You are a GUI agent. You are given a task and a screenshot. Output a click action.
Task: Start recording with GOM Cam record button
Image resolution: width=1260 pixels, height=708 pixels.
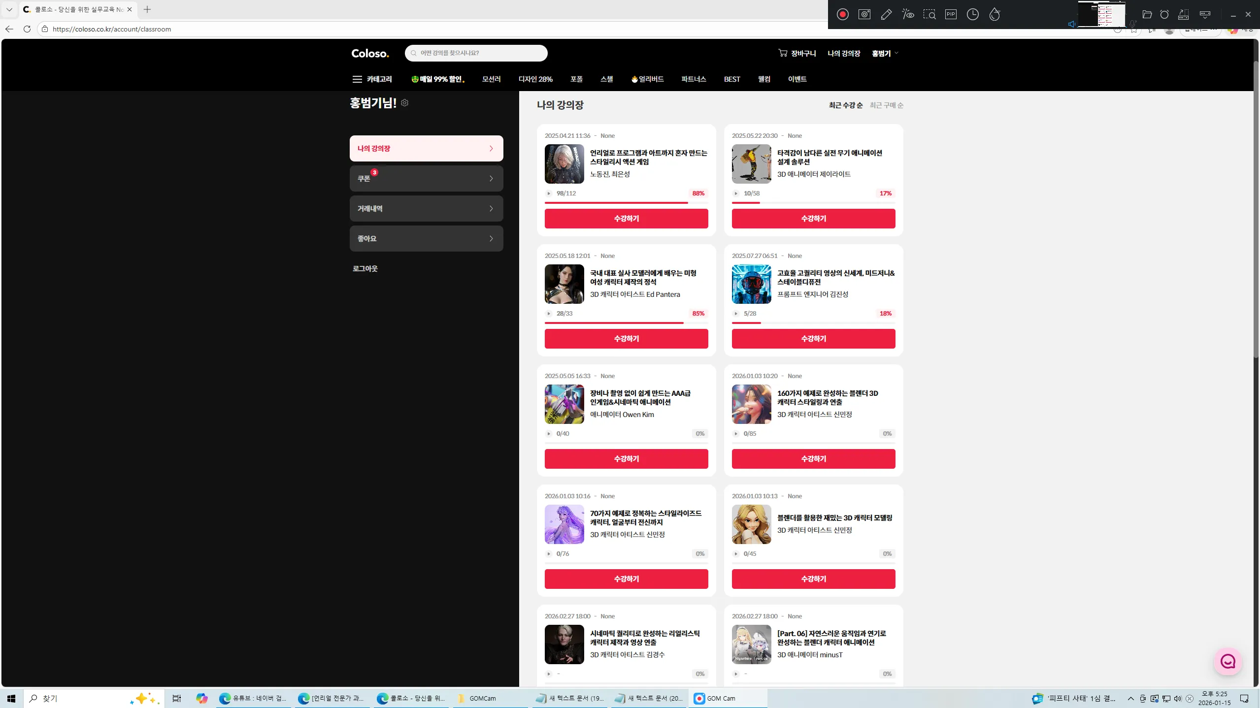point(842,14)
